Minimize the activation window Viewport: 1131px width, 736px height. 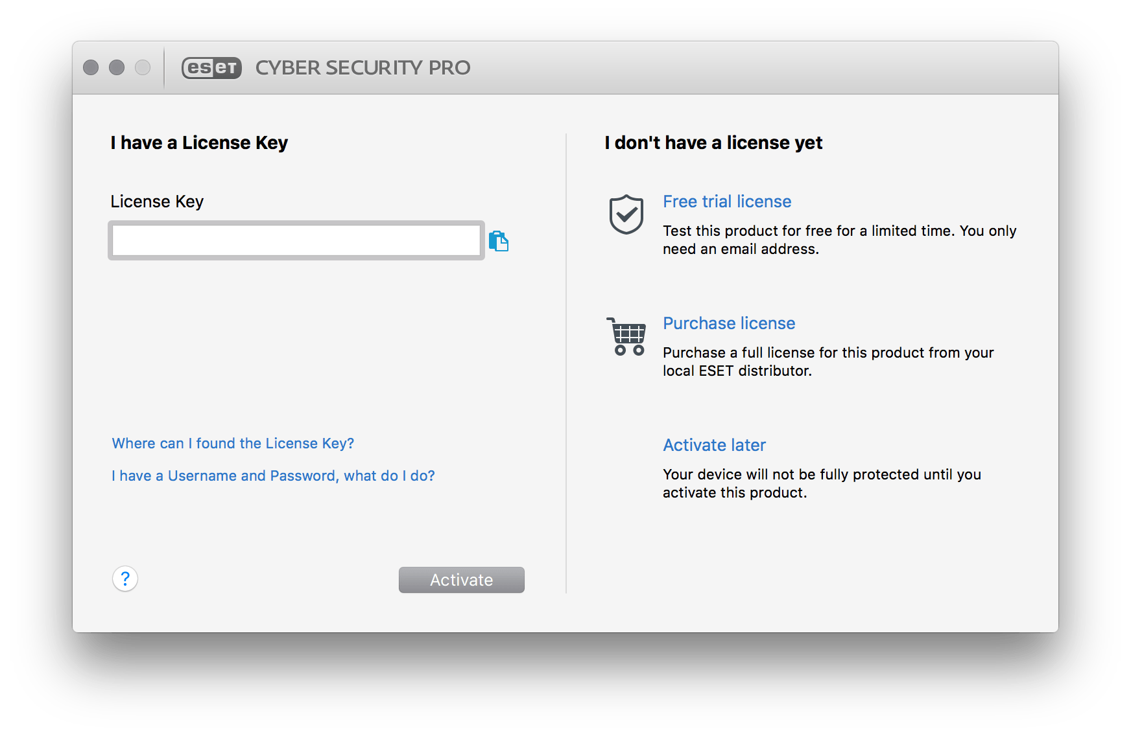click(117, 67)
